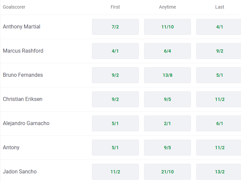Select Bruno Fernandes first goalscorer 9/2
The image size is (241, 182).
(115, 75)
